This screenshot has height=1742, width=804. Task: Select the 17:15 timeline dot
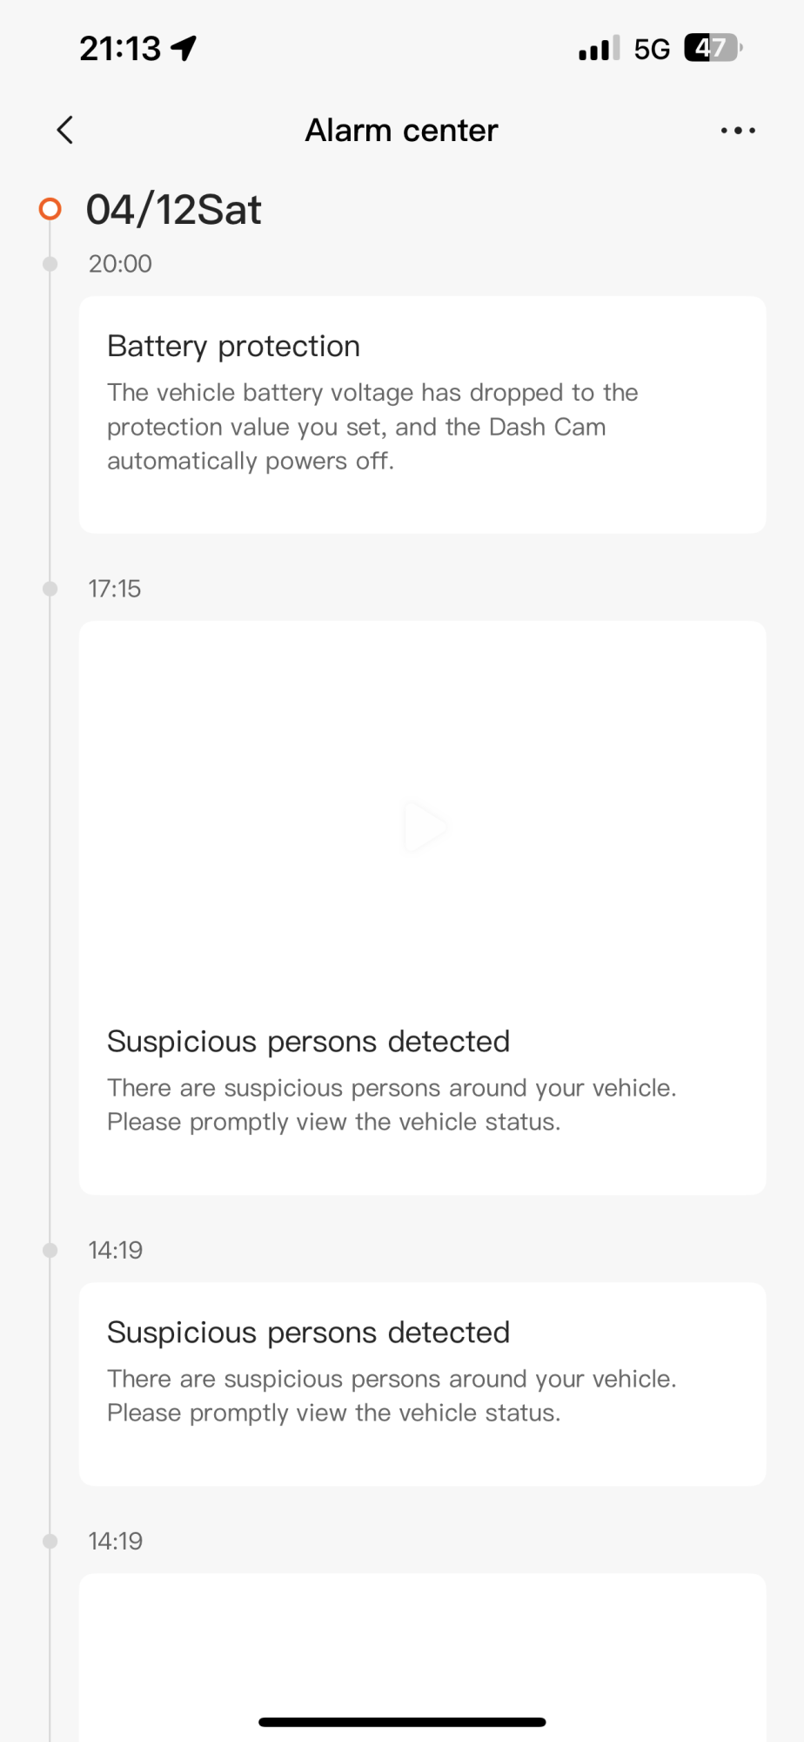coord(50,589)
